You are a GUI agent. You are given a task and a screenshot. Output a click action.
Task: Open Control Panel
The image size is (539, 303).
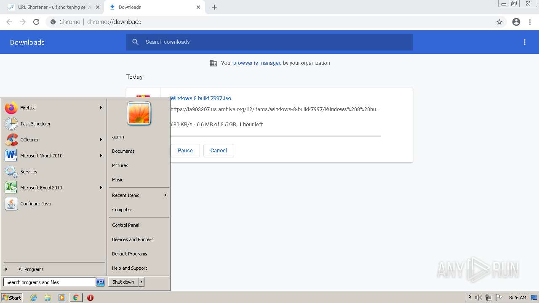click(x=125, y=225)
